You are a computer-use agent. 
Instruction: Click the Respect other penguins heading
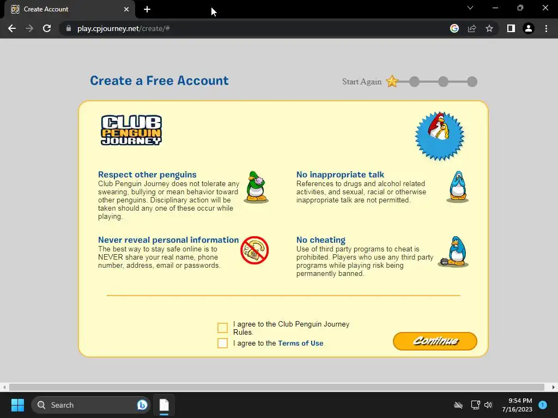pyautogui.click(x=147, y=175)
